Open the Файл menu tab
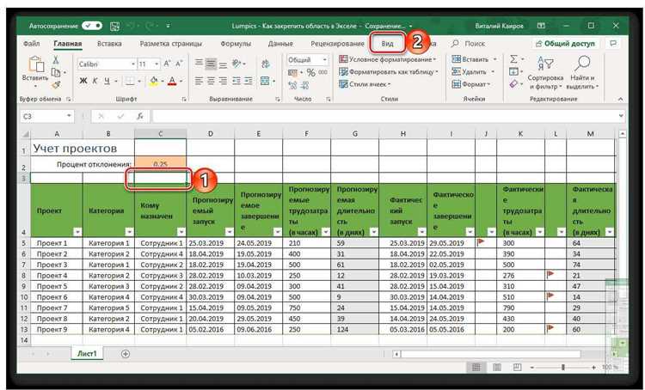Image resolution: width=645 pixels, height=390 pixels. pos(32,44)
